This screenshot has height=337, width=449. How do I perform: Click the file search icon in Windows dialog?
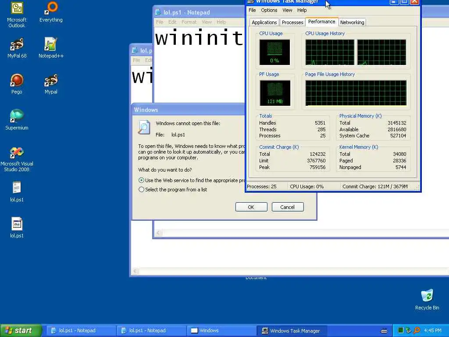coord(144,128)
